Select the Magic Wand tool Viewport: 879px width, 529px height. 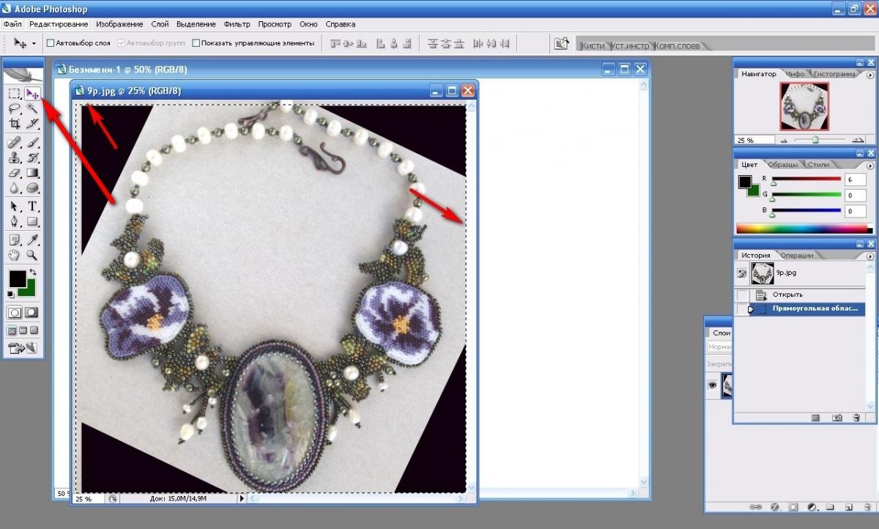click(32, 108)
